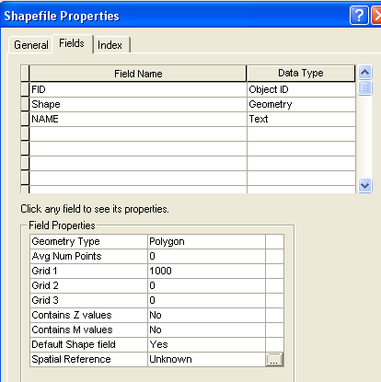Viewport: 381px width, 382px height.
Task: Click the Avg Num Points property label
Action: 88,256
